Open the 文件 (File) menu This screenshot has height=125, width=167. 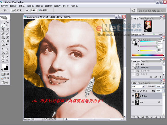(4, 6)
